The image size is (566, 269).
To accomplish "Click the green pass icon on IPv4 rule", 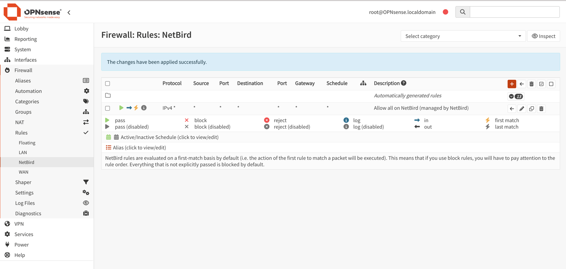I will 121,108.
